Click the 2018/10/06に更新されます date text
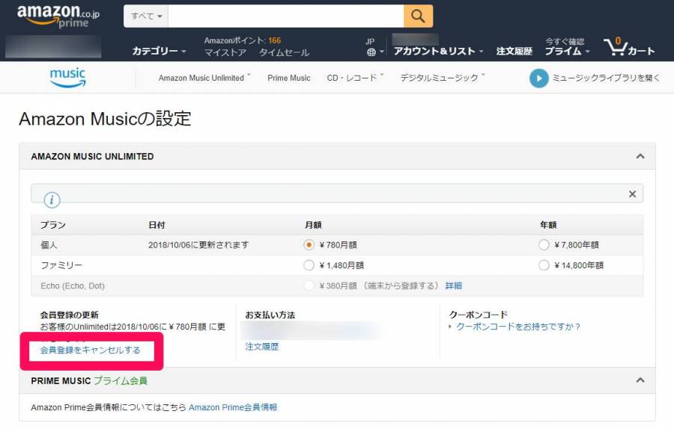Viewport: 674px width, 429px height. tap(198, 245)
